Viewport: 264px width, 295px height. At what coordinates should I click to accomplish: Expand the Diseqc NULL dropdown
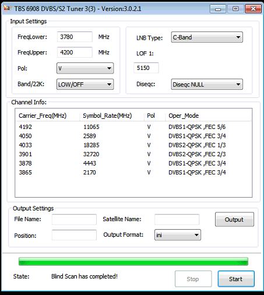207,85
